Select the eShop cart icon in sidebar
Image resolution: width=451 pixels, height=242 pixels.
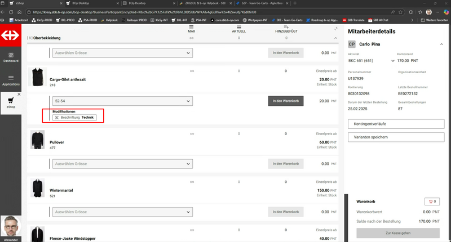pyautogui.click(x=10, y=101)
